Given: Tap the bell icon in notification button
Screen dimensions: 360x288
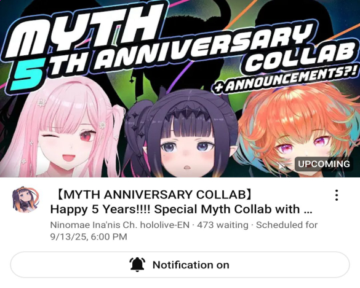Looking at the screenshot, I should (137, 265).
